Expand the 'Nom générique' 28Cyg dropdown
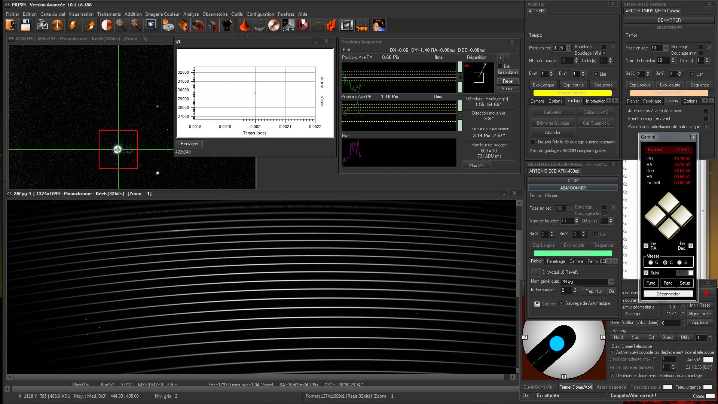 click(611, 282)
